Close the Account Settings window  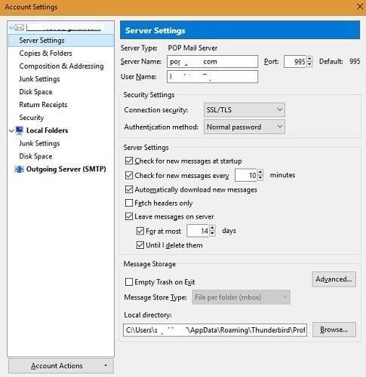(x=360, y=7)
